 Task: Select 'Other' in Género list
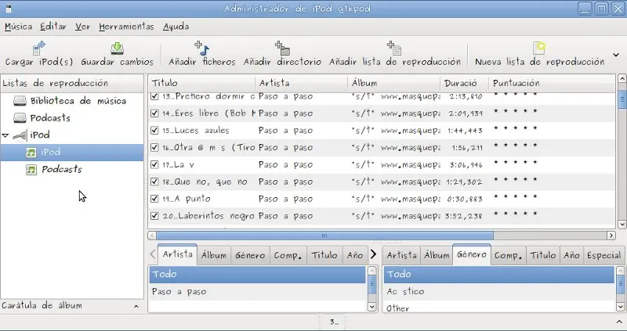click(499, 308)
